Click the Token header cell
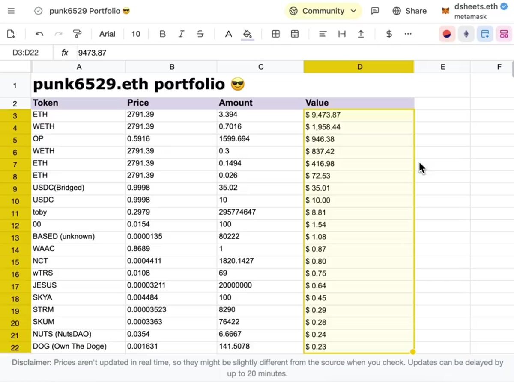 (79, 103)
